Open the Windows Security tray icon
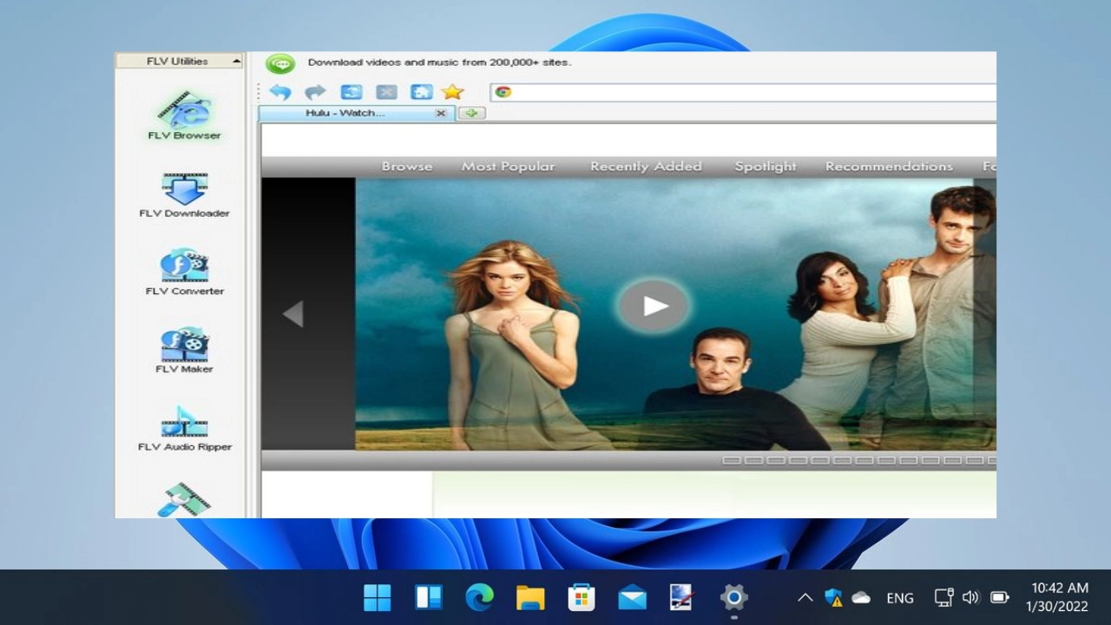 click(x=833, y=597)
